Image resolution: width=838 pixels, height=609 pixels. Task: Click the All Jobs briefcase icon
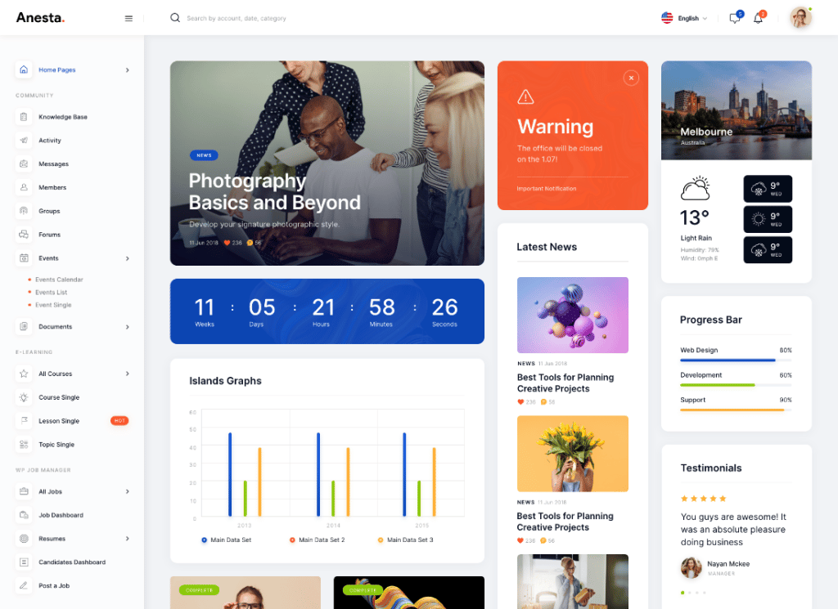24,491
